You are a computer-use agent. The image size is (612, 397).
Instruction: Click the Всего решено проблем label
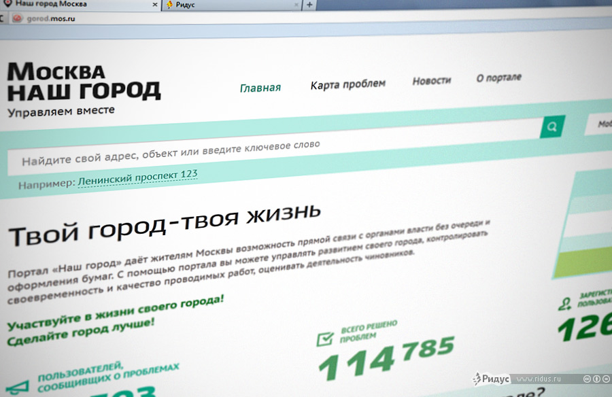(369, 331)
